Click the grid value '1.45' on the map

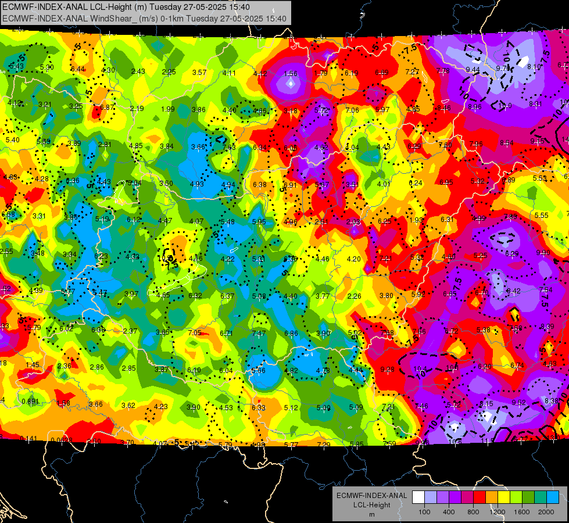pos(33,365)
